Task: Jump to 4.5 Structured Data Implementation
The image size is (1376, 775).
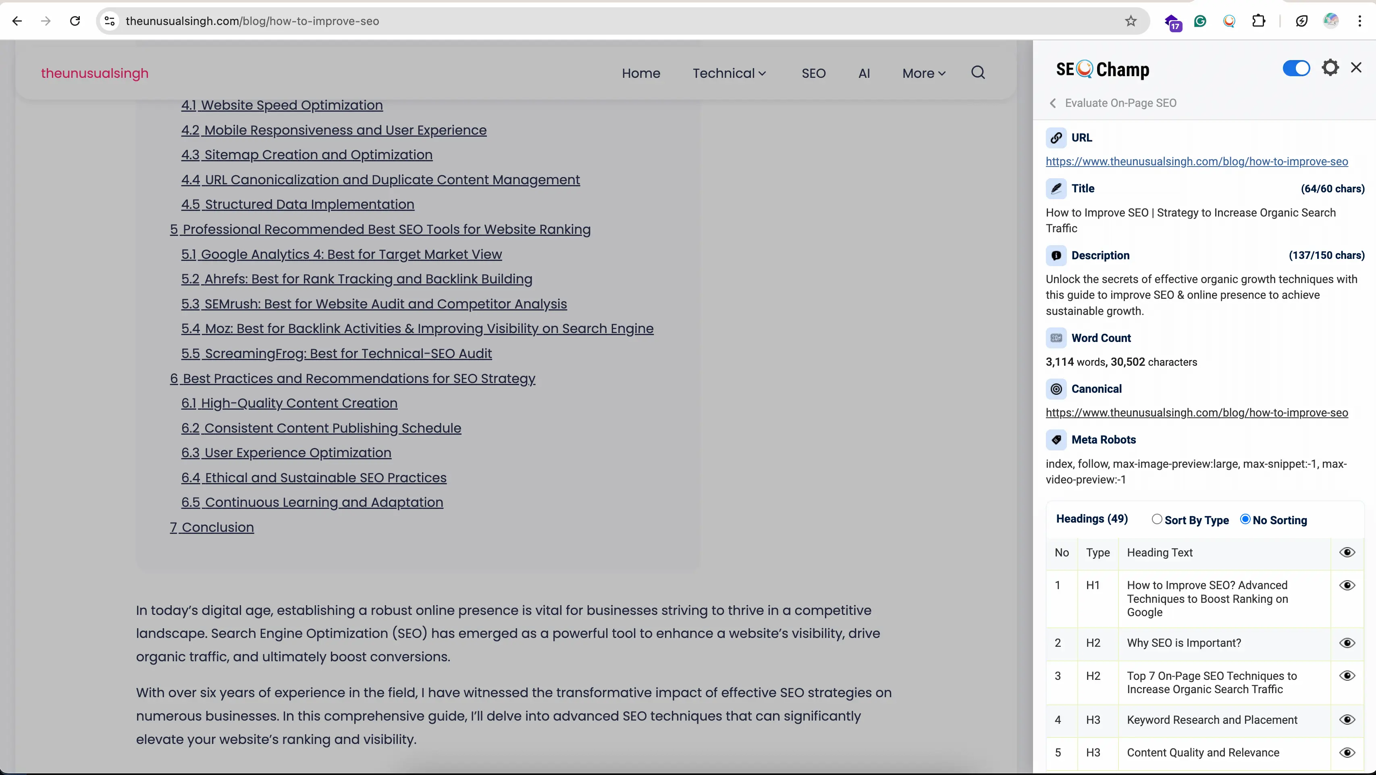Action: 297,205
